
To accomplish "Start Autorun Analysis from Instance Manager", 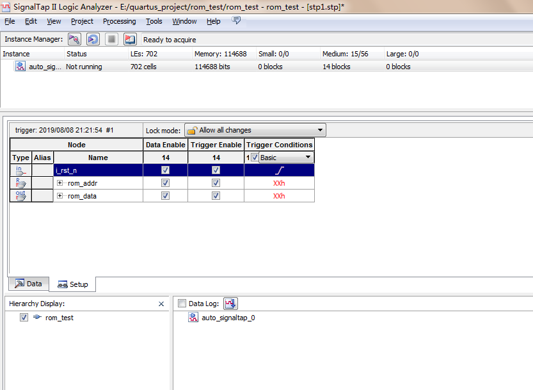I will pos(93,40).
